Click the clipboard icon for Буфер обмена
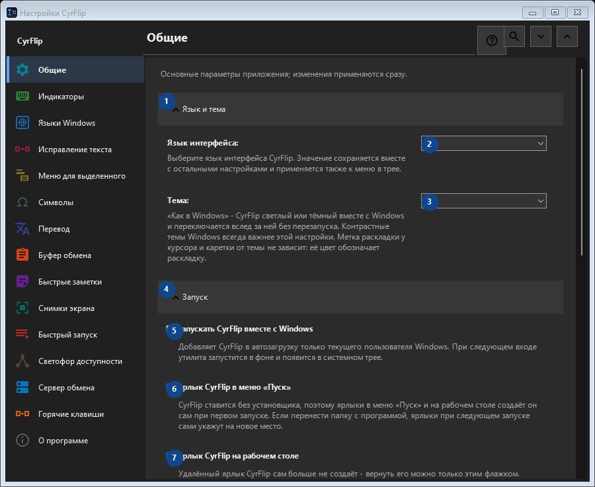This screenshot has height=487, width=595. (x=22, y=255)
